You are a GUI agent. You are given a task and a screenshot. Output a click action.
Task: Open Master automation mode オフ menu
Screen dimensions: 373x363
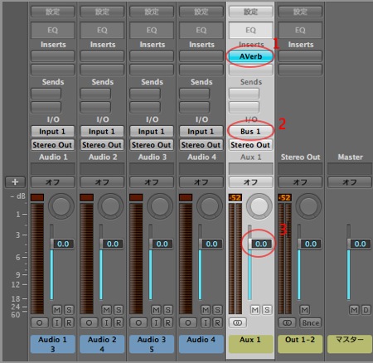[x=350, y=182]
